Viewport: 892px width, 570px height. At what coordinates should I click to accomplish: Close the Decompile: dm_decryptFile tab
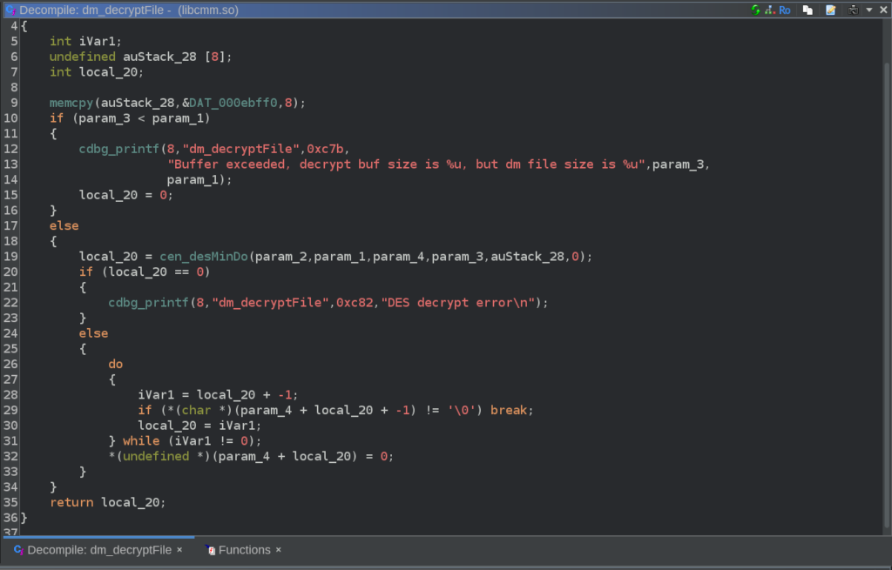(x=179, y=550)
